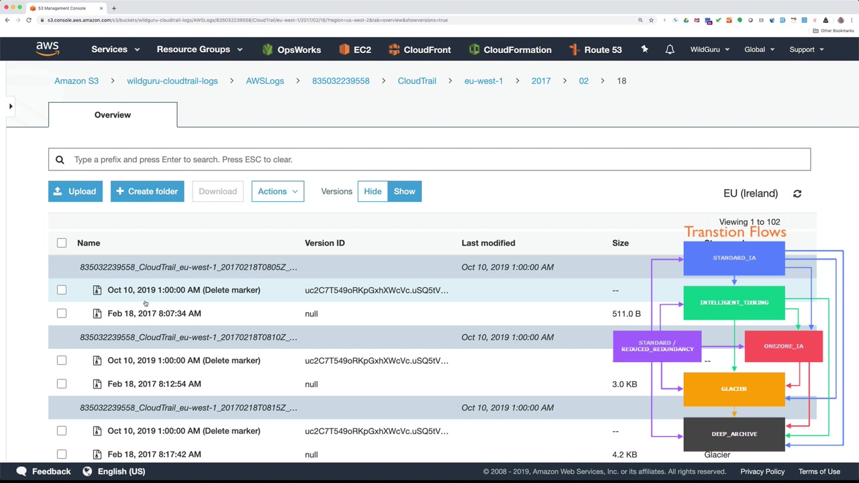Image resolution: width=859 pixels, height=483 pixels.
Task: Click file icon of 8:12:54 AM version
Action: point(97,384)
